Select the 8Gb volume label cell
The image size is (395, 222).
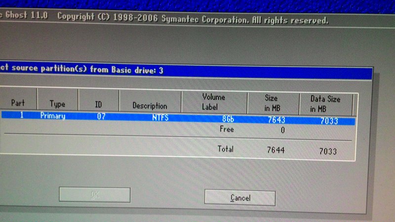(x=226, y=119)
